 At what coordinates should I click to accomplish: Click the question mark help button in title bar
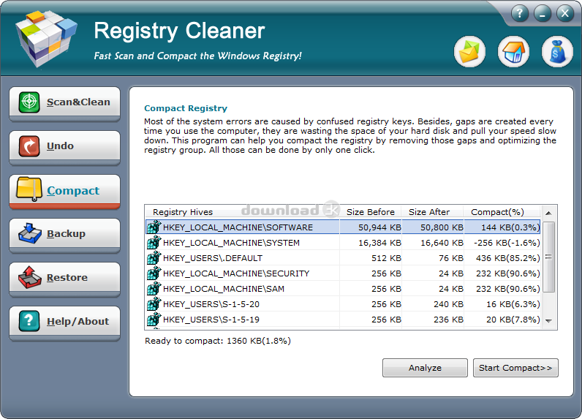pyautogui.click(x=518, y=13)
